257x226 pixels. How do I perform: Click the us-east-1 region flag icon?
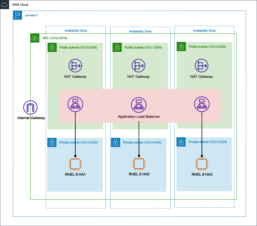click(x=17, y=15)
